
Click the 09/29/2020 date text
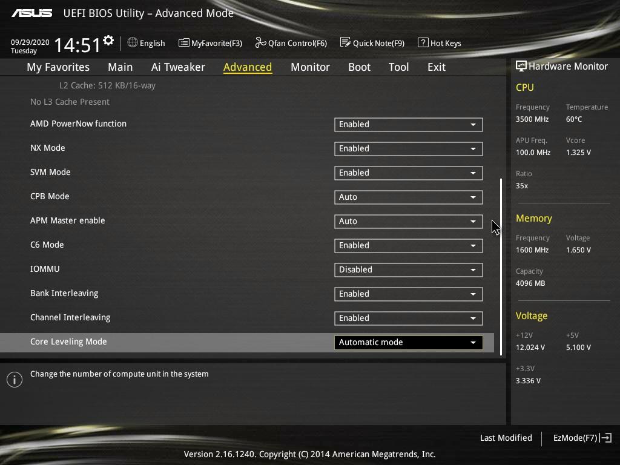[30, 42]
